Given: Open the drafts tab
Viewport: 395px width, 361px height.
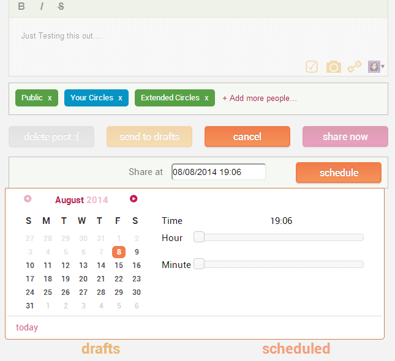Looking at the screenshot, I should (x=101, y=349).
